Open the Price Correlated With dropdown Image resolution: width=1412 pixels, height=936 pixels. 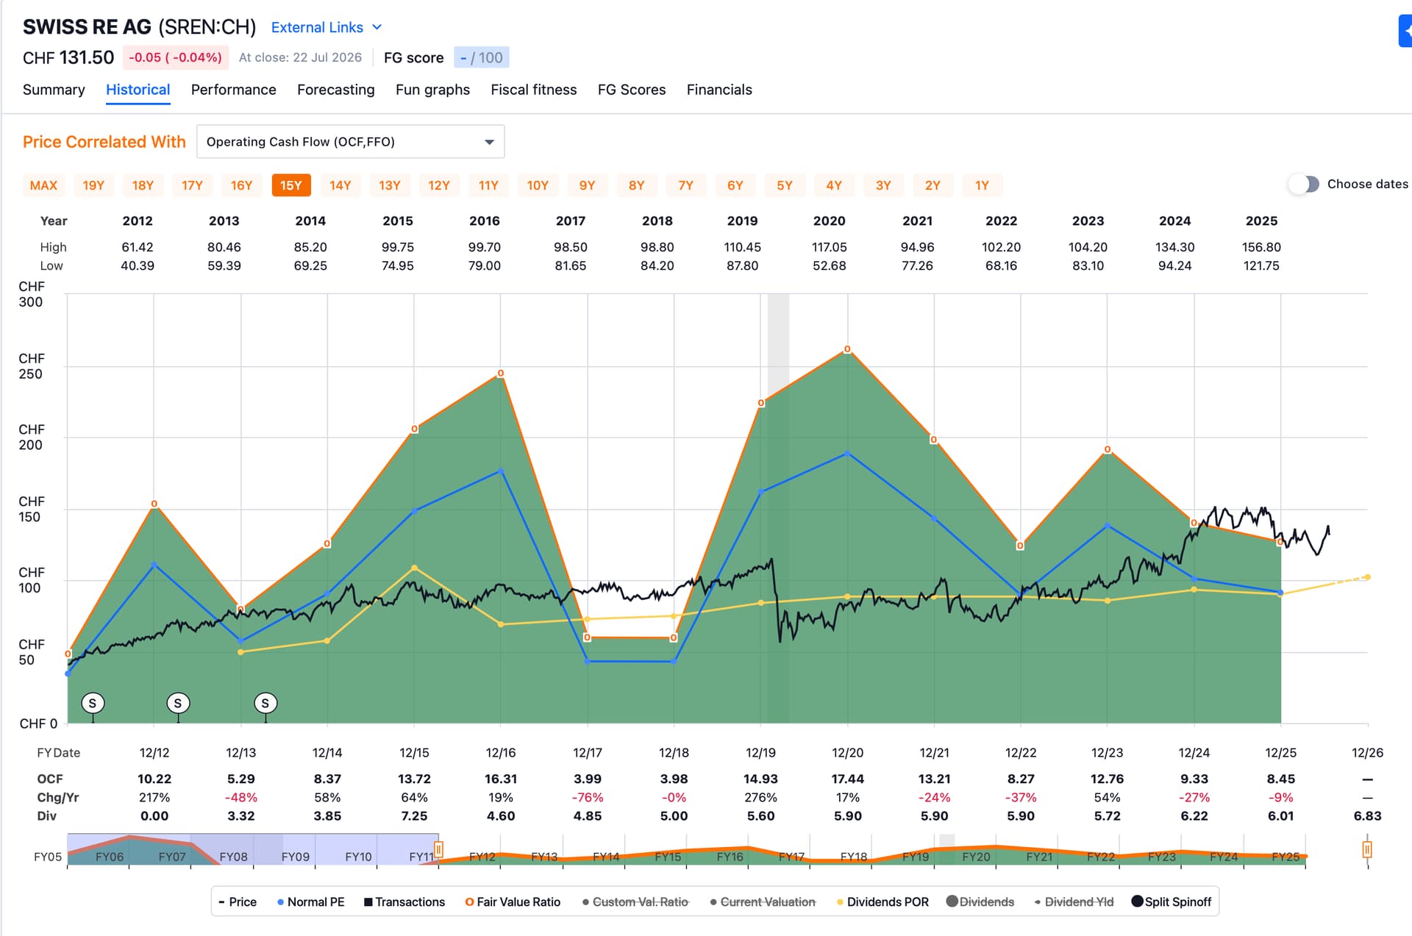point(350,142)
